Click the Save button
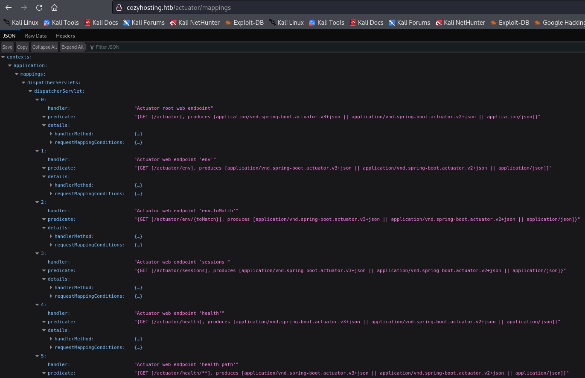Viewport: 585px width, 378px height. 7,47
